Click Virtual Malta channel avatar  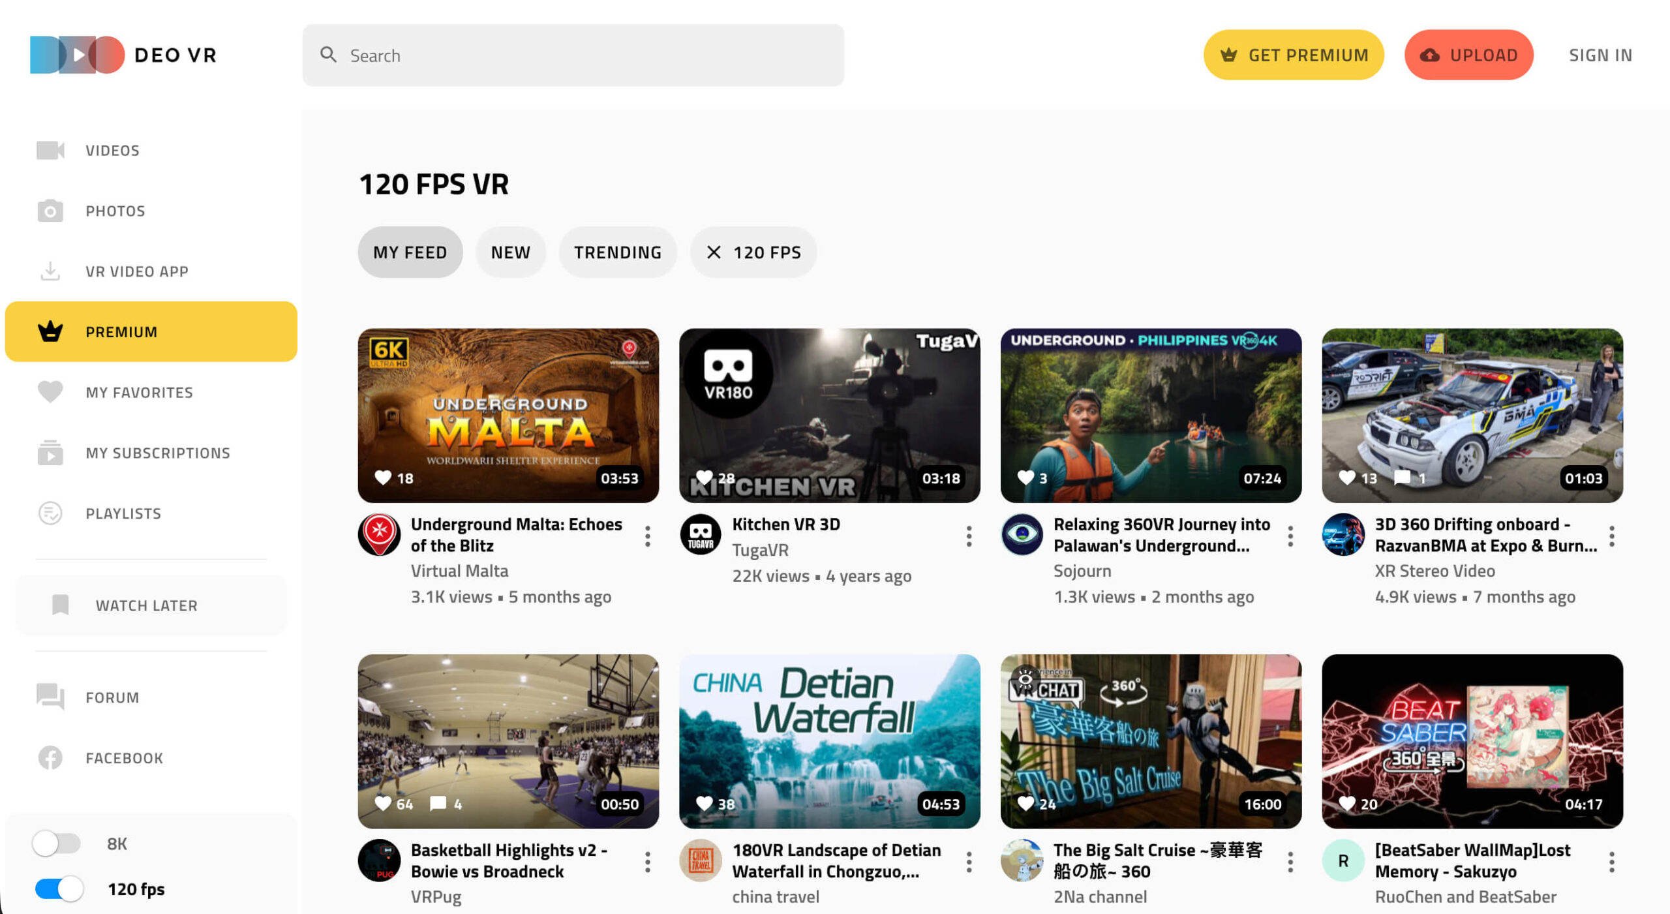coord(379,534)
